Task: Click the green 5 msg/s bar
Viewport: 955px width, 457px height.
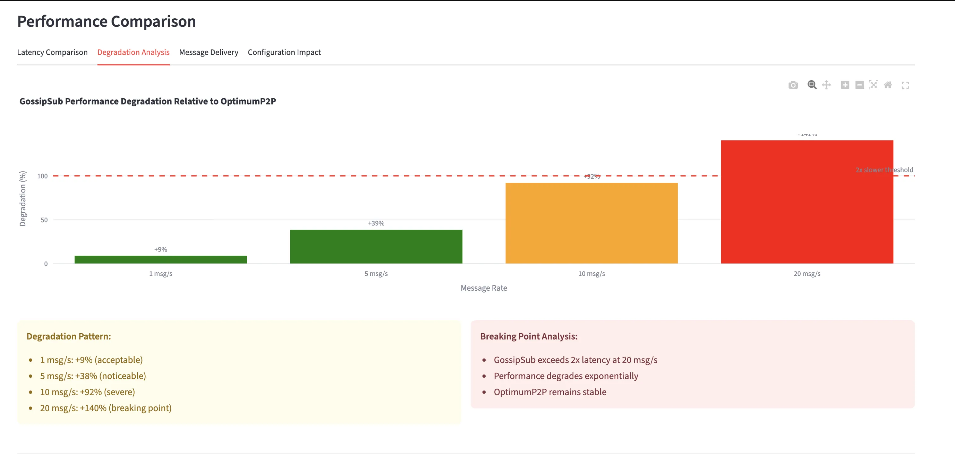Action: click(376, 246)
